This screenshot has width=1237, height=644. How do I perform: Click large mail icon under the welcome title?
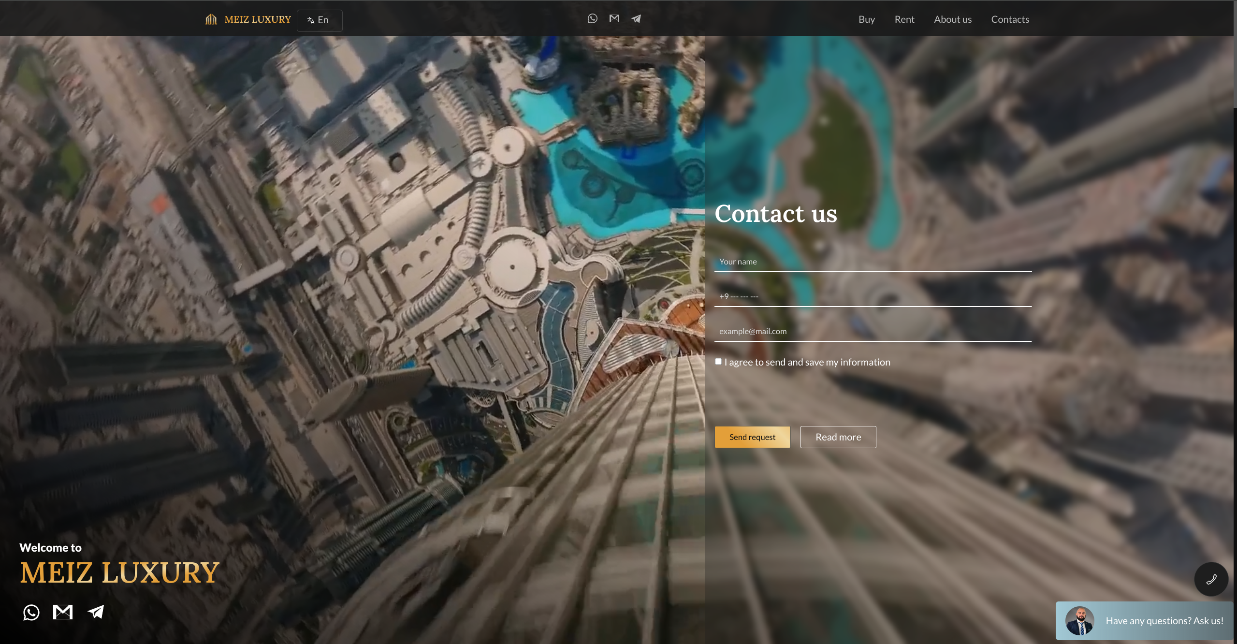point(63,612)
